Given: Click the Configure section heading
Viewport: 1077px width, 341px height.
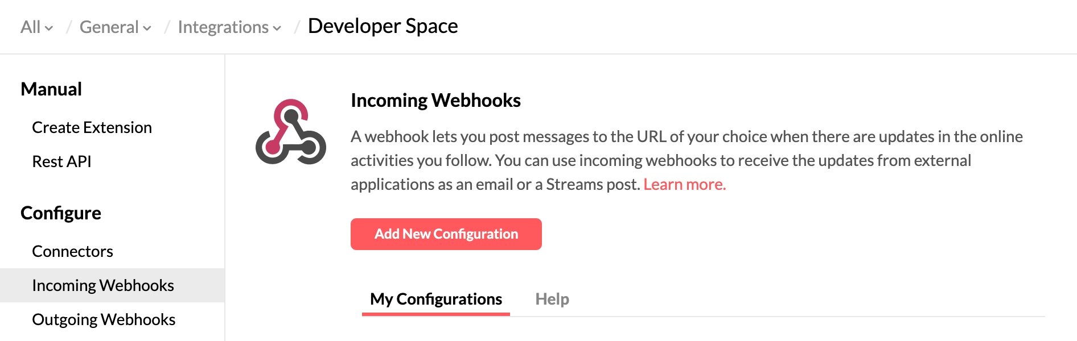Looking at the screenshot, I should [60, 213].
